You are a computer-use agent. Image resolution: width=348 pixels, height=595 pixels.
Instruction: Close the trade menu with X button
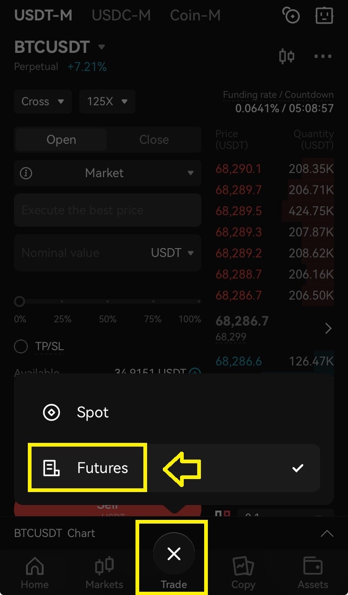point(174,553)
